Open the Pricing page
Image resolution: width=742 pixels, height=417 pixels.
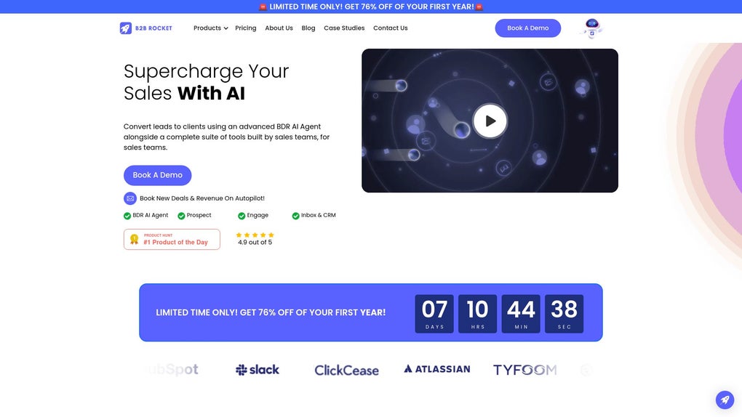tap(246, 28)
